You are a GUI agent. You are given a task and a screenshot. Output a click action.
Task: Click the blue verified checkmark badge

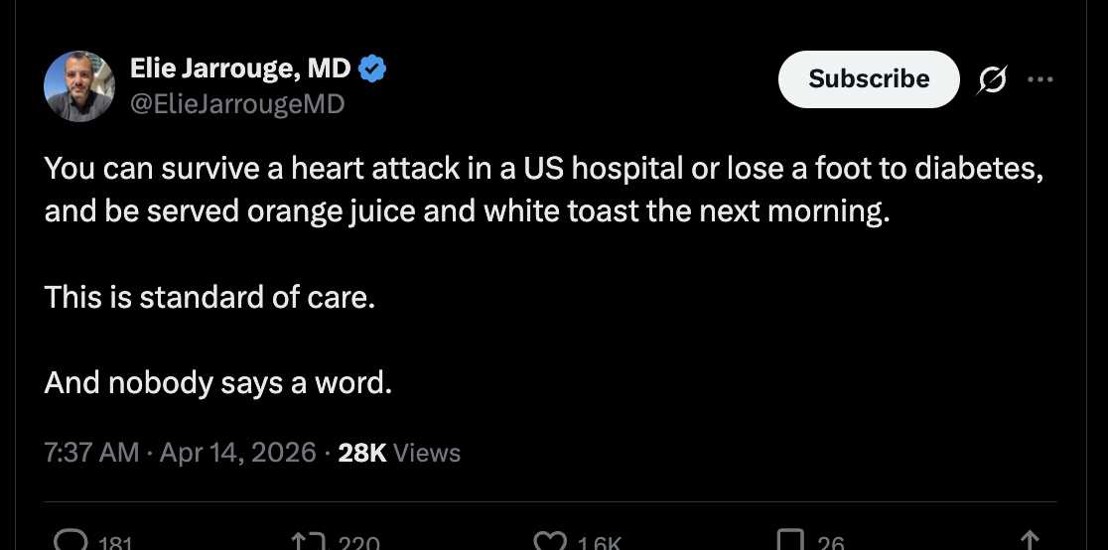pos(372,69)
